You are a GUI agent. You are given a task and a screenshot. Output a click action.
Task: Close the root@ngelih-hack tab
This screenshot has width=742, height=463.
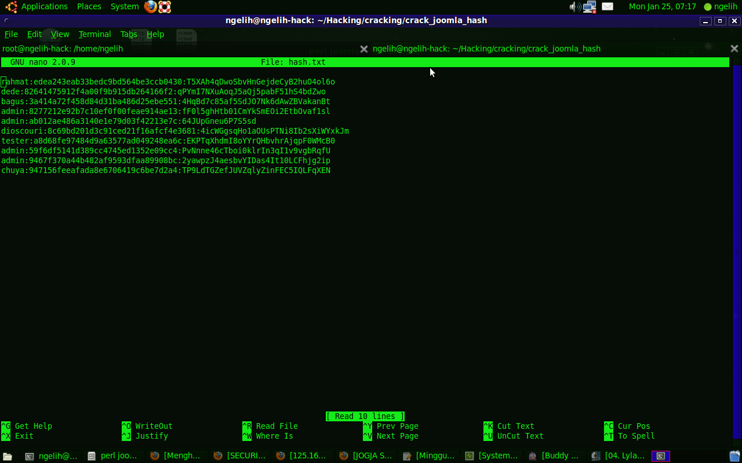(364, 49)
